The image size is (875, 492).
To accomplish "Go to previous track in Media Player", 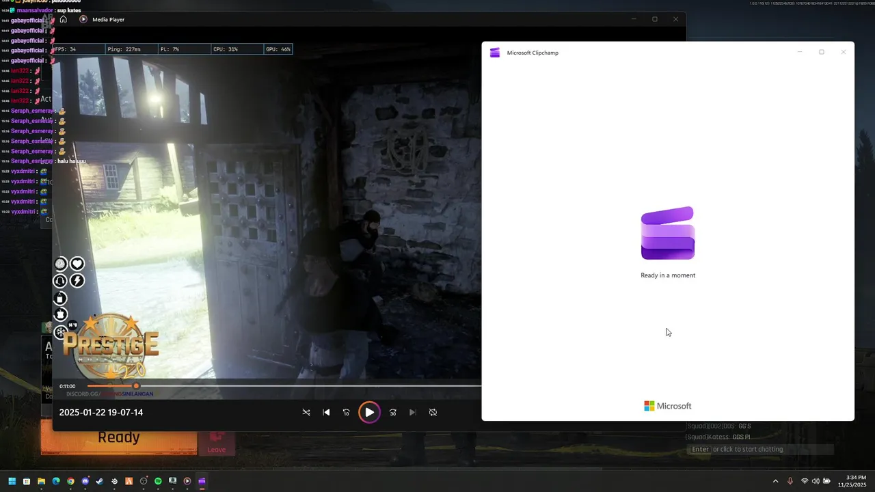I will pyautogui.click(x=326, y=412).
